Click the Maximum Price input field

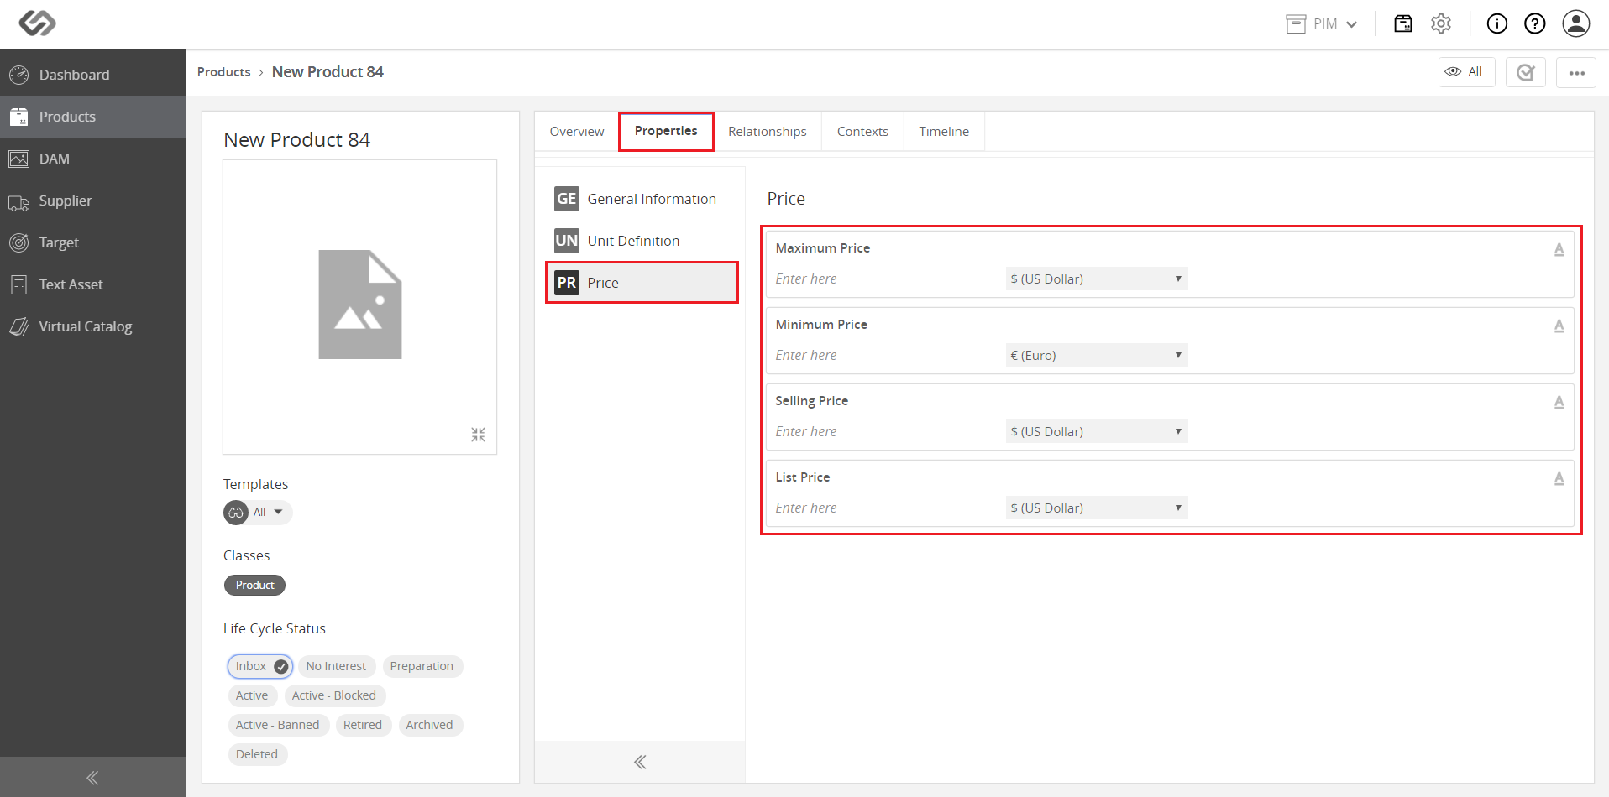886,279
